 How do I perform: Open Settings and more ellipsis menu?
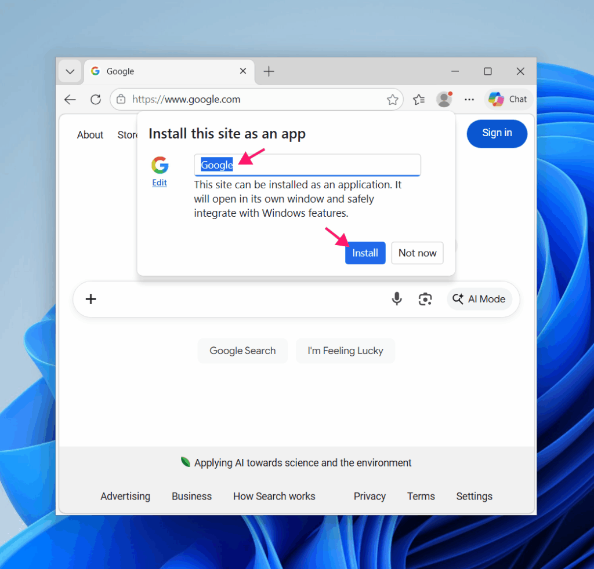point(469,100)
